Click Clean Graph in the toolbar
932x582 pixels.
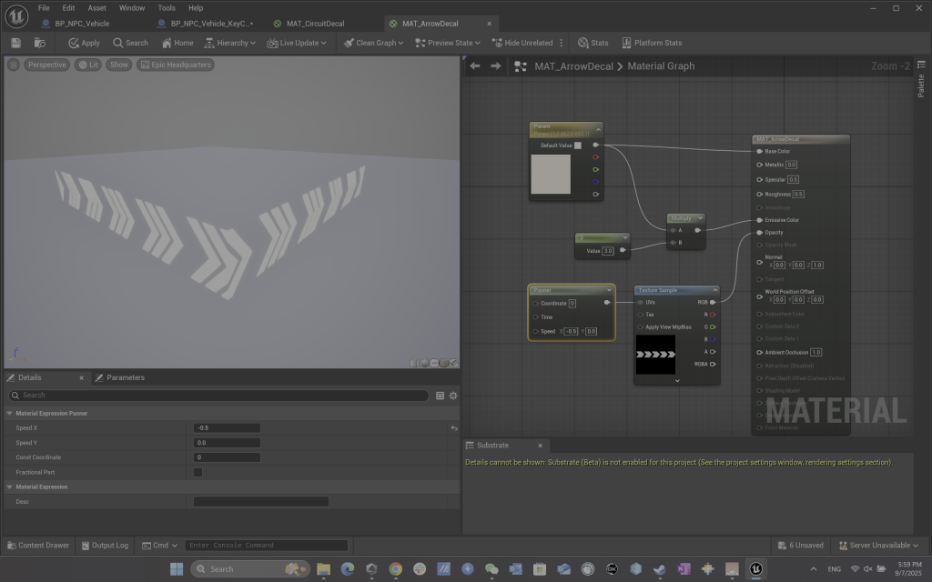click(373, 43)
